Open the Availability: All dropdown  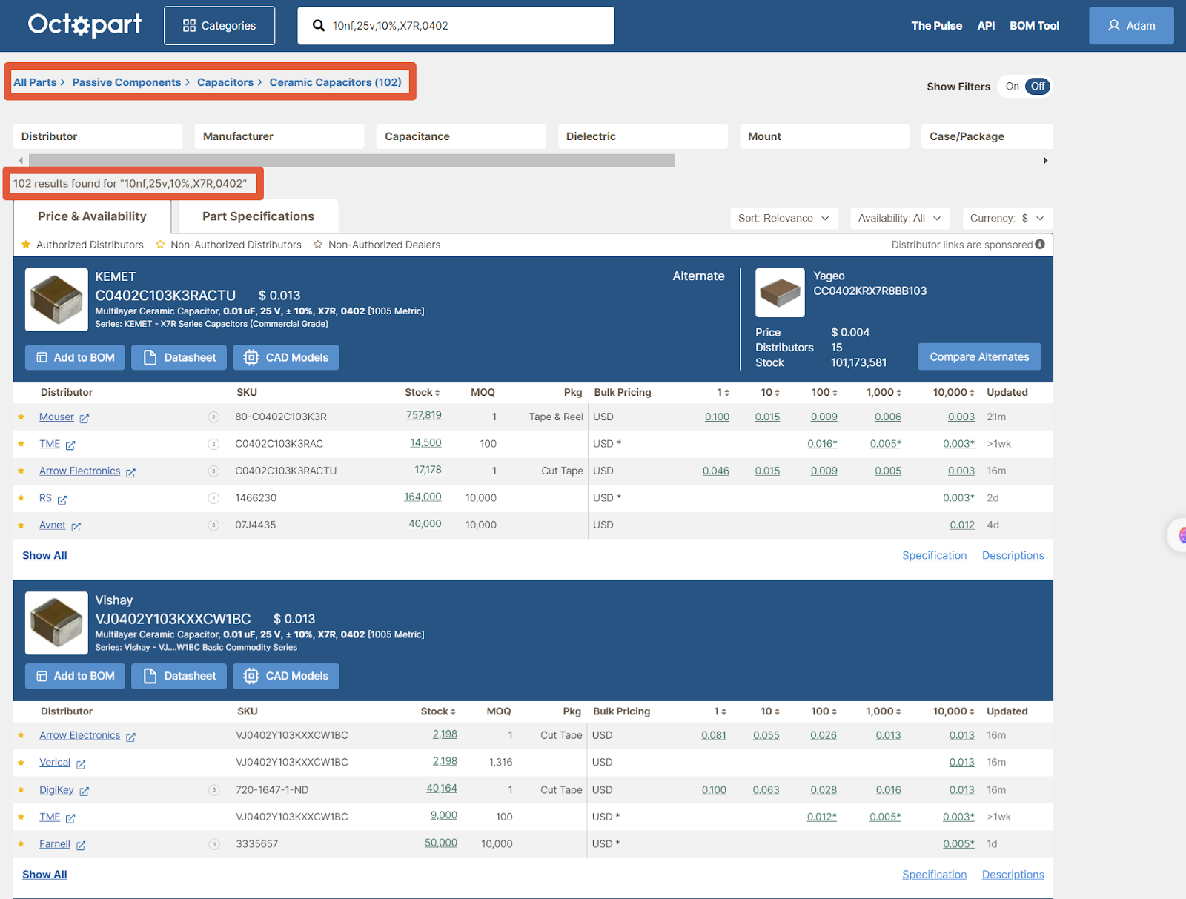tap(900, 218)
